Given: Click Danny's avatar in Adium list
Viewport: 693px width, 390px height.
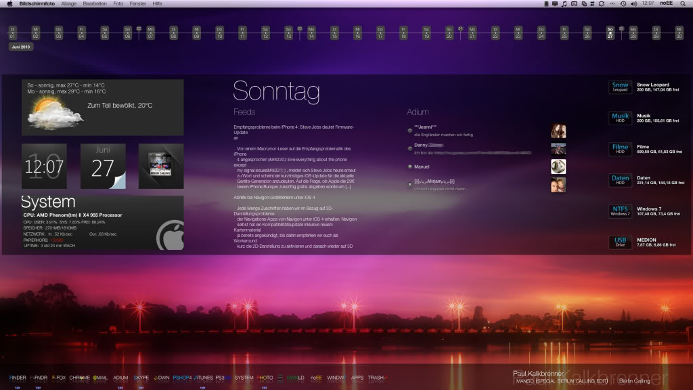Looking at the screenshot, I should (558, 148).
